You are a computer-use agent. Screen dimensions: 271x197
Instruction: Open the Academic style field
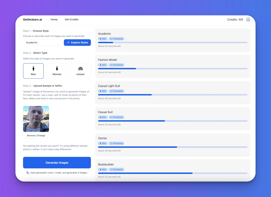pyautogui.click(x=42, y=42)
